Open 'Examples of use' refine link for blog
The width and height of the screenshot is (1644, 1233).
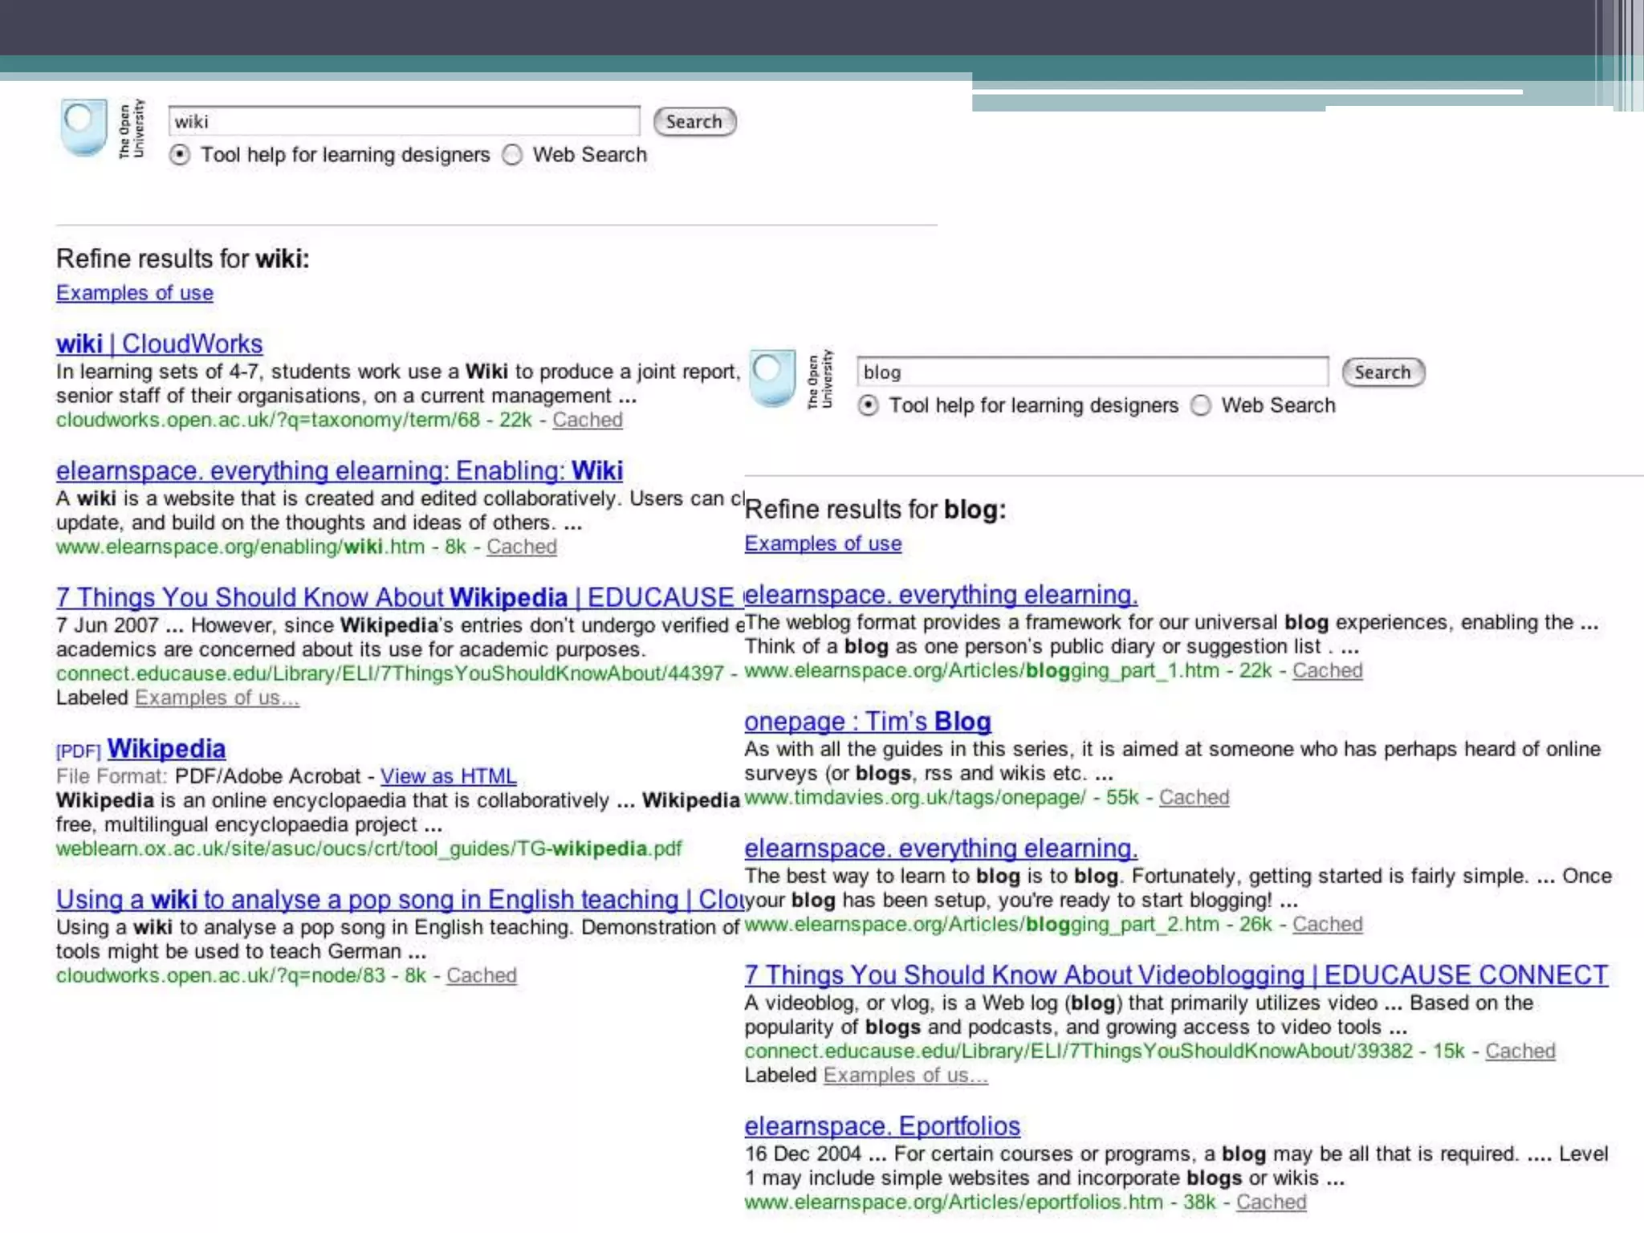(x=823, y=543)
